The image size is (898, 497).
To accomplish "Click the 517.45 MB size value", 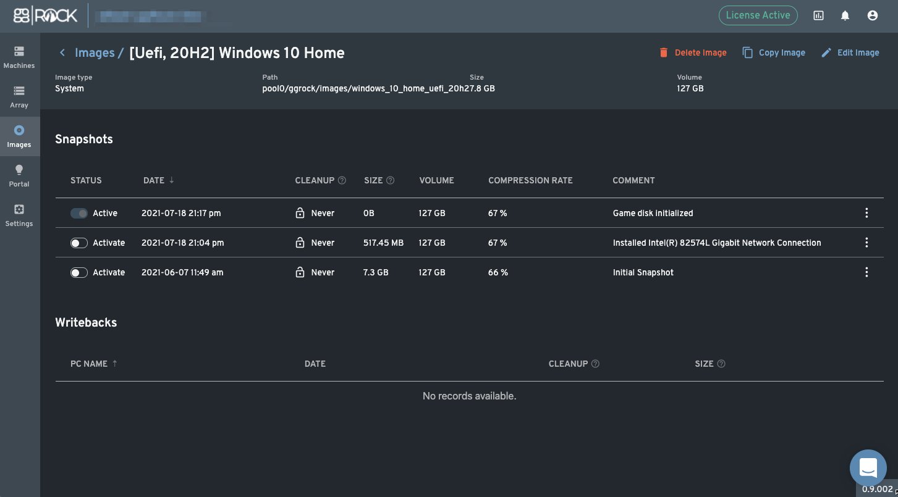I will click(x=383, y=243).
